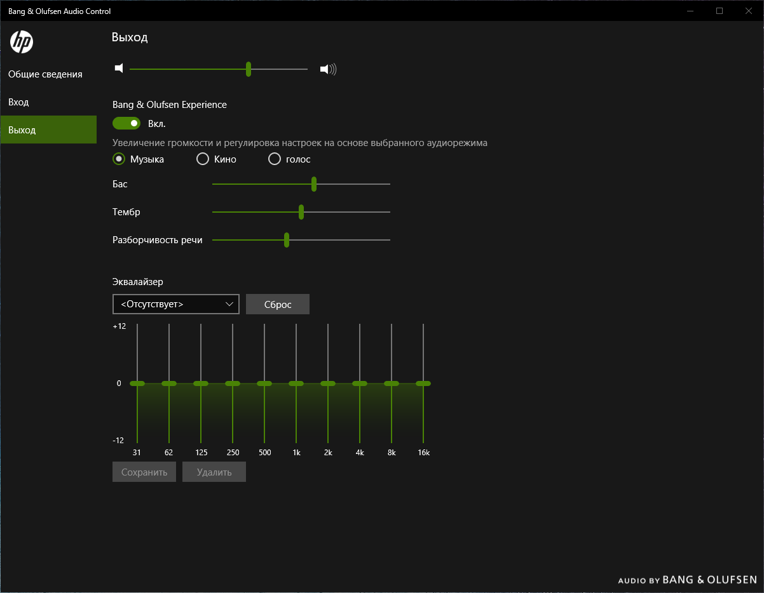The height and width of the screenshot is (593, 764).
Task: Click the Разборчивость речи slider handle
Action: [287, 240]
